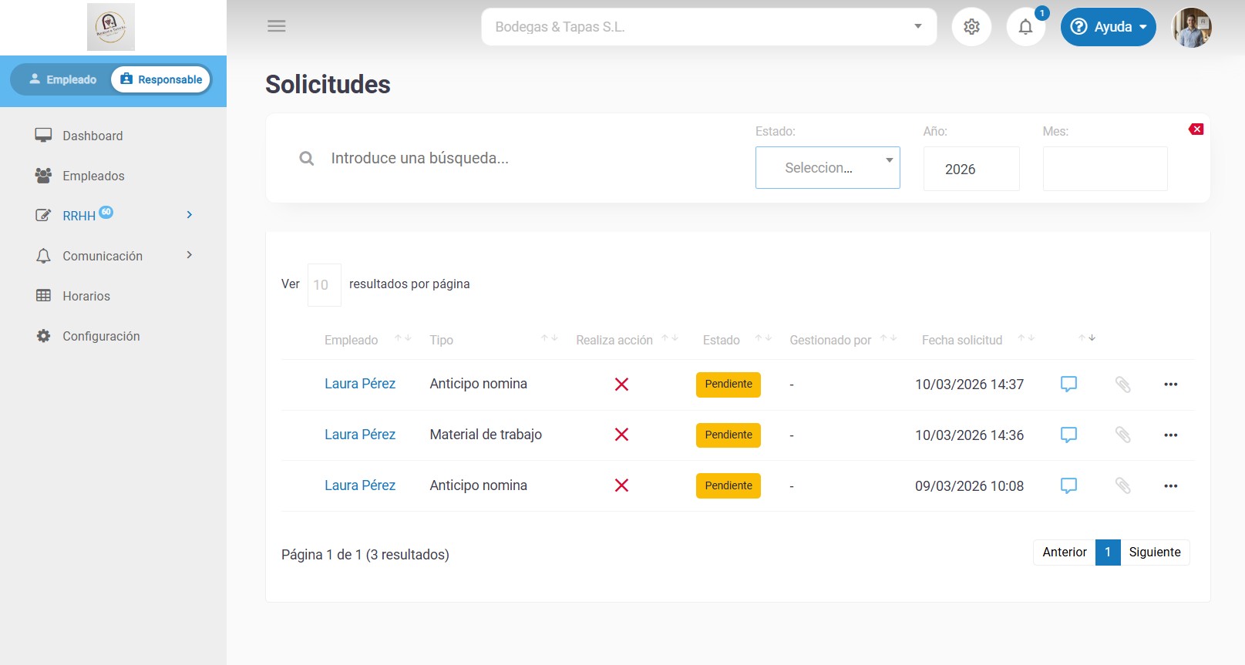Click the Anticipo nomina cell dated 10/03/2026
The image size is (1245, 665).
click(479, 384)
